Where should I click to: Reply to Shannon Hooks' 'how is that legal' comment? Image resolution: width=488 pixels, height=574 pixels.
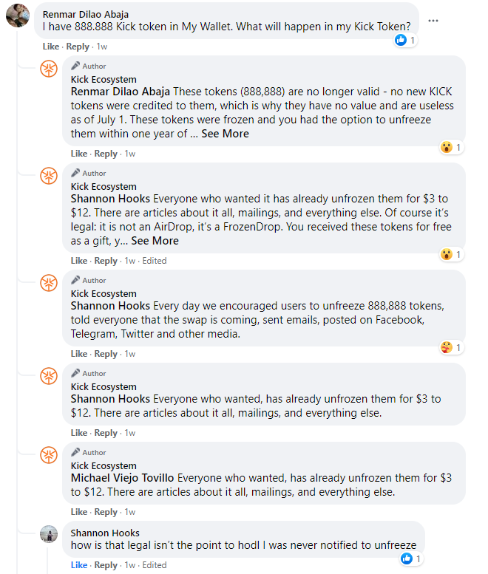[106, 565]
